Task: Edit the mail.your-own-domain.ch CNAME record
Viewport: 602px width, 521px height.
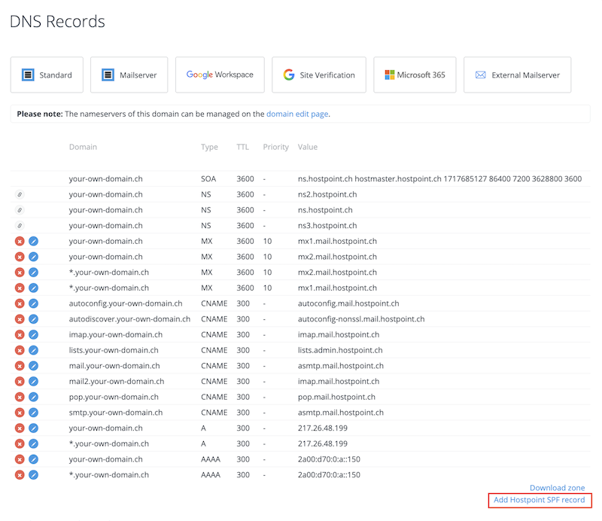Action: (34, 366)
